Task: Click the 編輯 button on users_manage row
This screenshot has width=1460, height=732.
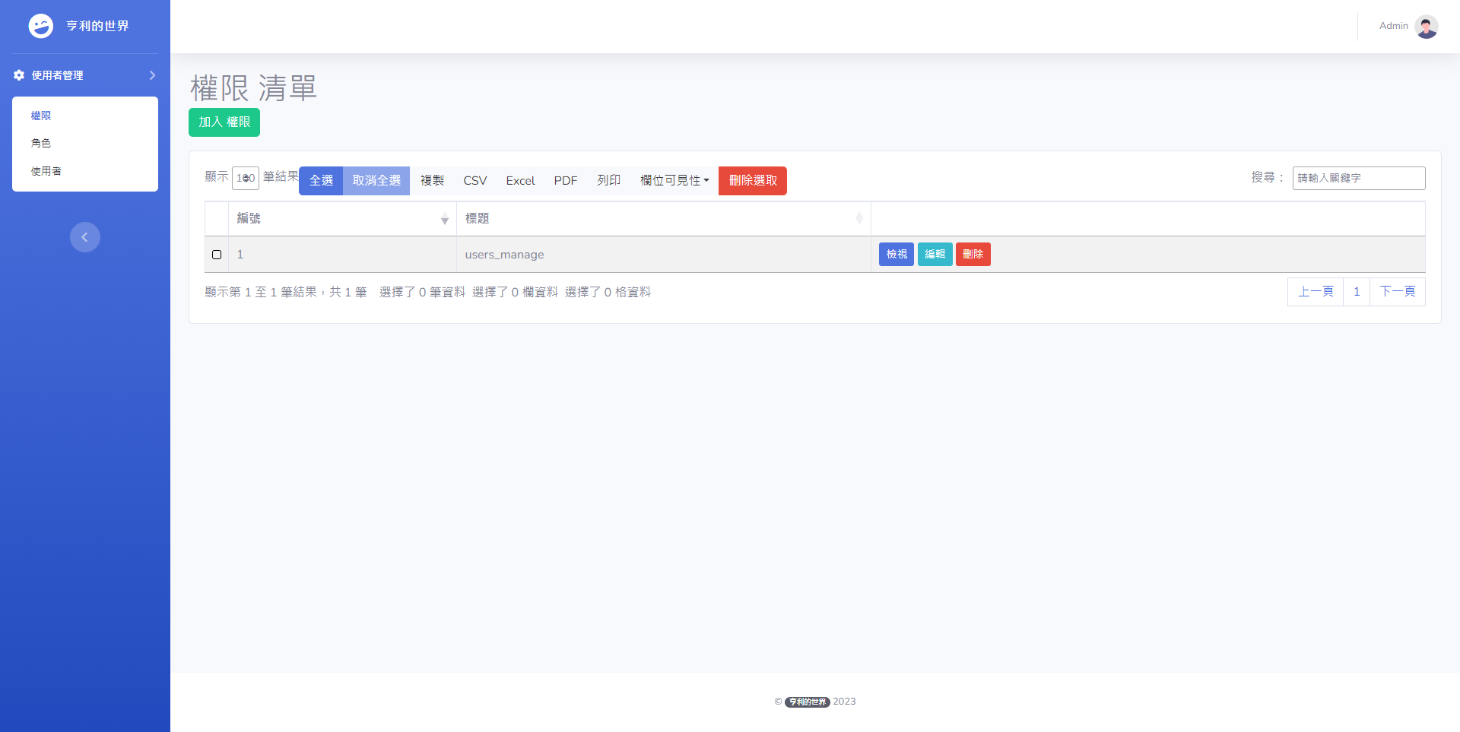Action: point(935,254)
